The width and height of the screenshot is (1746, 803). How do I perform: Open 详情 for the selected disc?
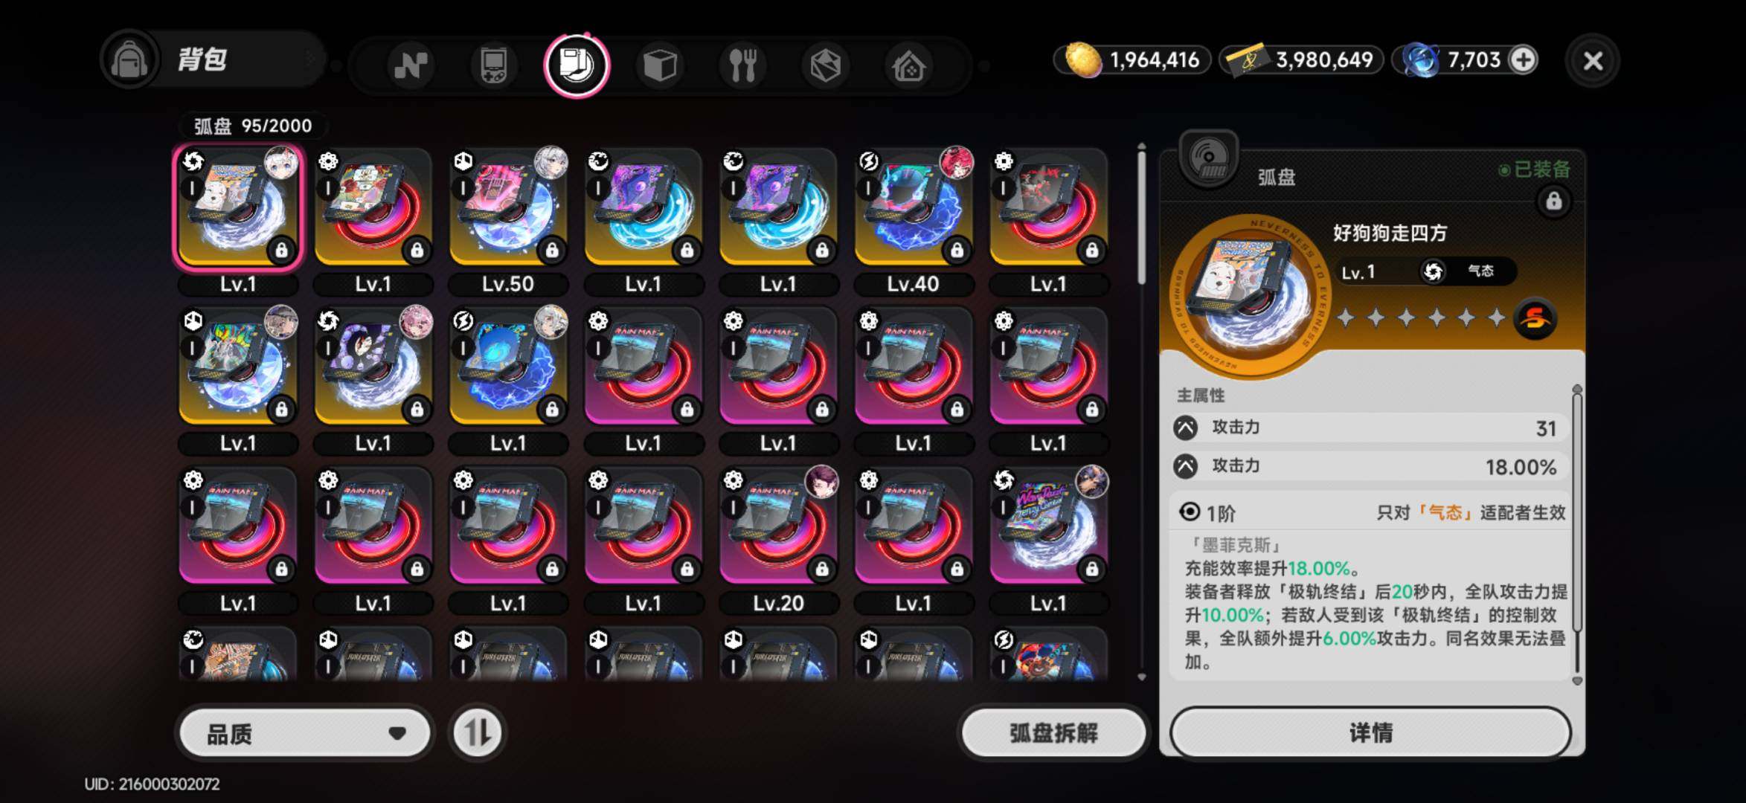1370,732
